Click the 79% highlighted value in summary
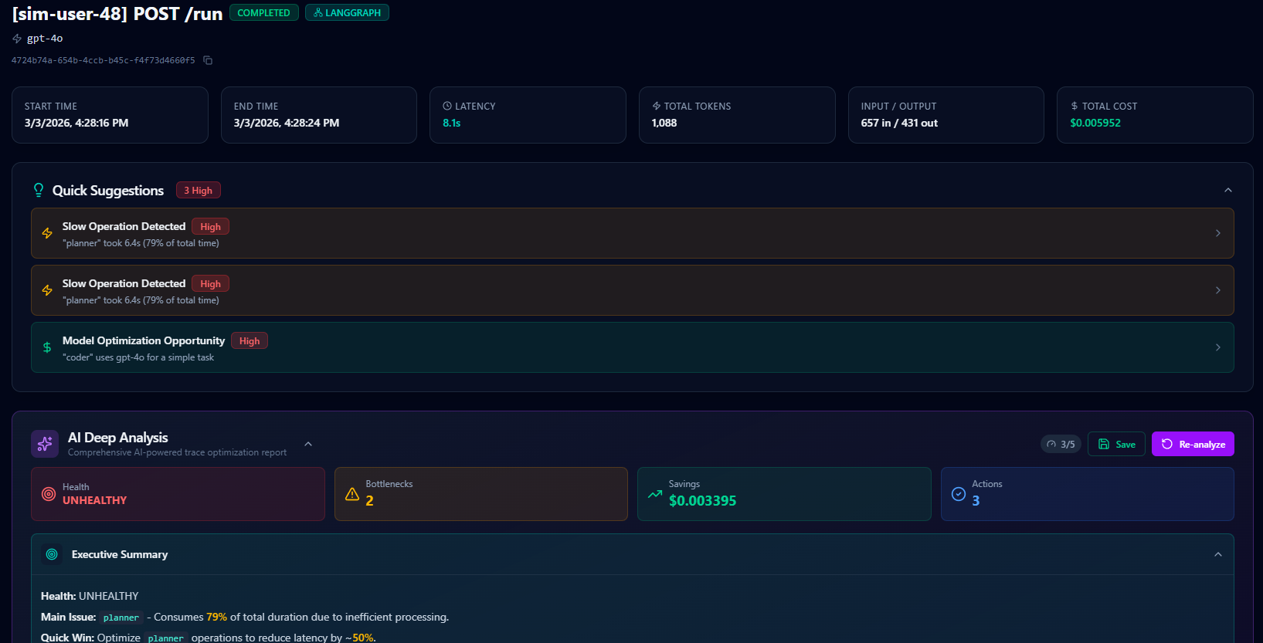This screenshot has width=1263, height=643. tap(216, 617)
